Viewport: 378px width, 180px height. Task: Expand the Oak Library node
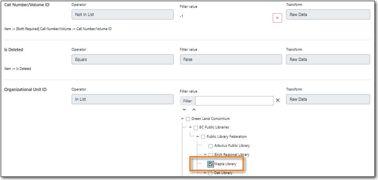(205, 173)
